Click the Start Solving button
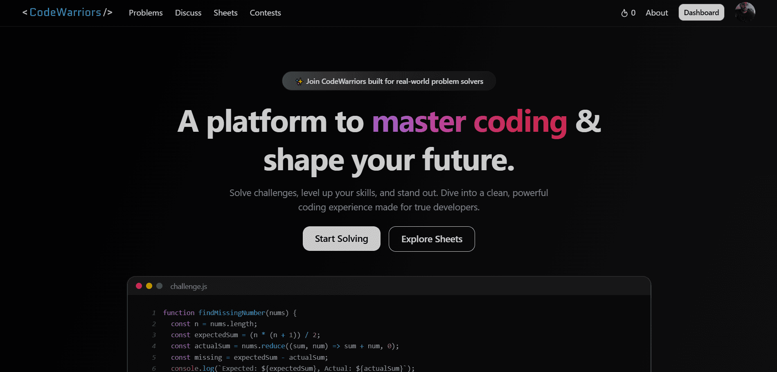Screen dimensions: 777x372 [x=341, y=239]
